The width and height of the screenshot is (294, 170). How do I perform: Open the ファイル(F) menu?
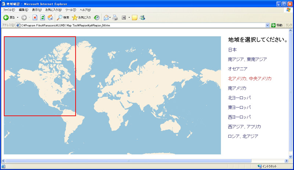point(9,10)
